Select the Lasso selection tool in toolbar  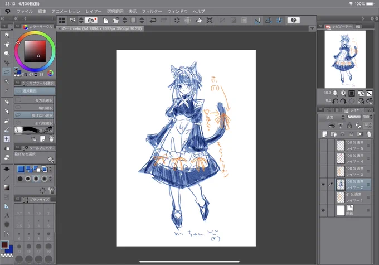(x=7, y=72)
